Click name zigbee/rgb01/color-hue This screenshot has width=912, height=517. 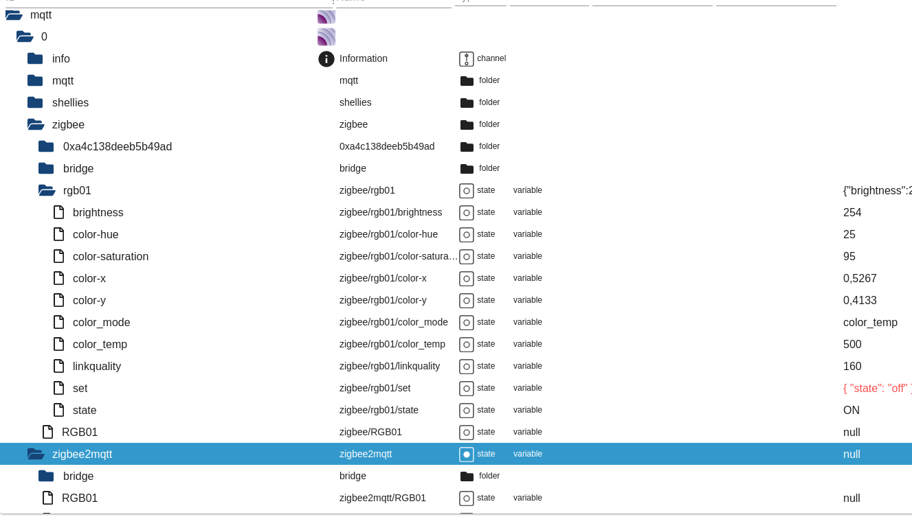388,234
